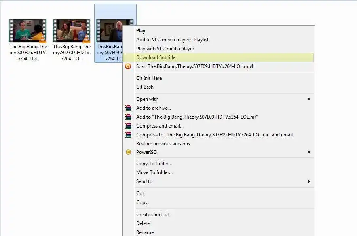357x236 pixels.
Task: Click the PowerISO disc icon
Action: [128, 152]
